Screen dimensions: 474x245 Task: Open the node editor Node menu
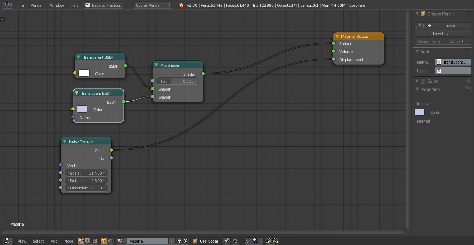69,241
